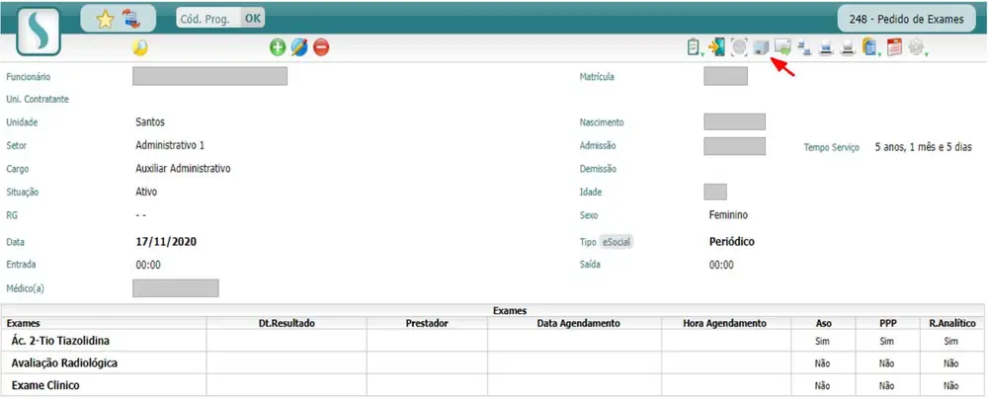
Task: Click the Periódico type value
Action: coord(731,242)
